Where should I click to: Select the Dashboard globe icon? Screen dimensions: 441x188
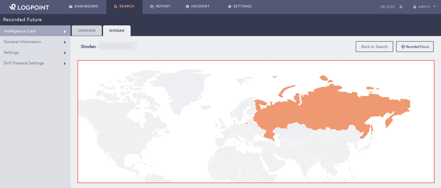pyautogui.click(x=70, y=6)
